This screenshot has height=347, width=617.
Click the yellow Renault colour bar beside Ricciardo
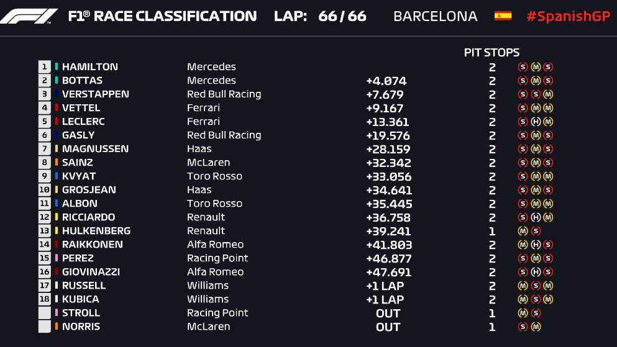[x=57, y=217]
